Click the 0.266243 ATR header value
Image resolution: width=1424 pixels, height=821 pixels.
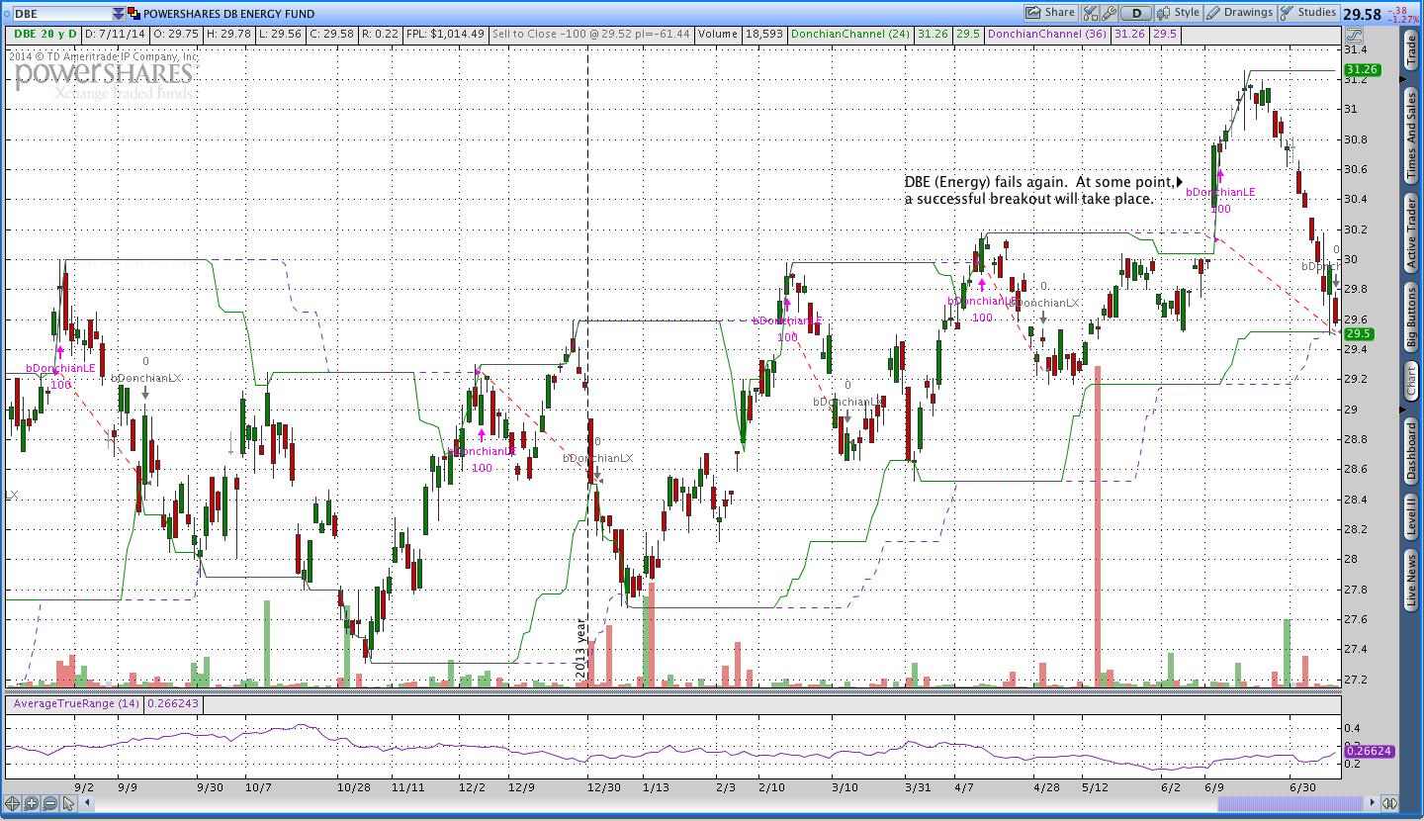click(x=171, y=703)
